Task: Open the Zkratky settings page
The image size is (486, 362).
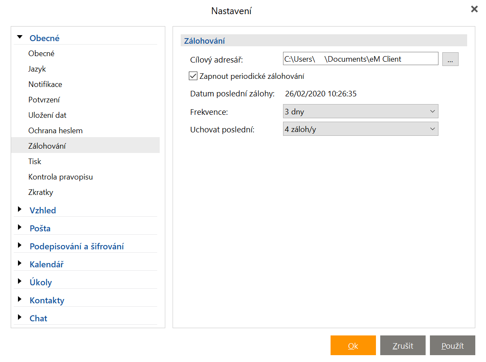Action: (41, 192)
